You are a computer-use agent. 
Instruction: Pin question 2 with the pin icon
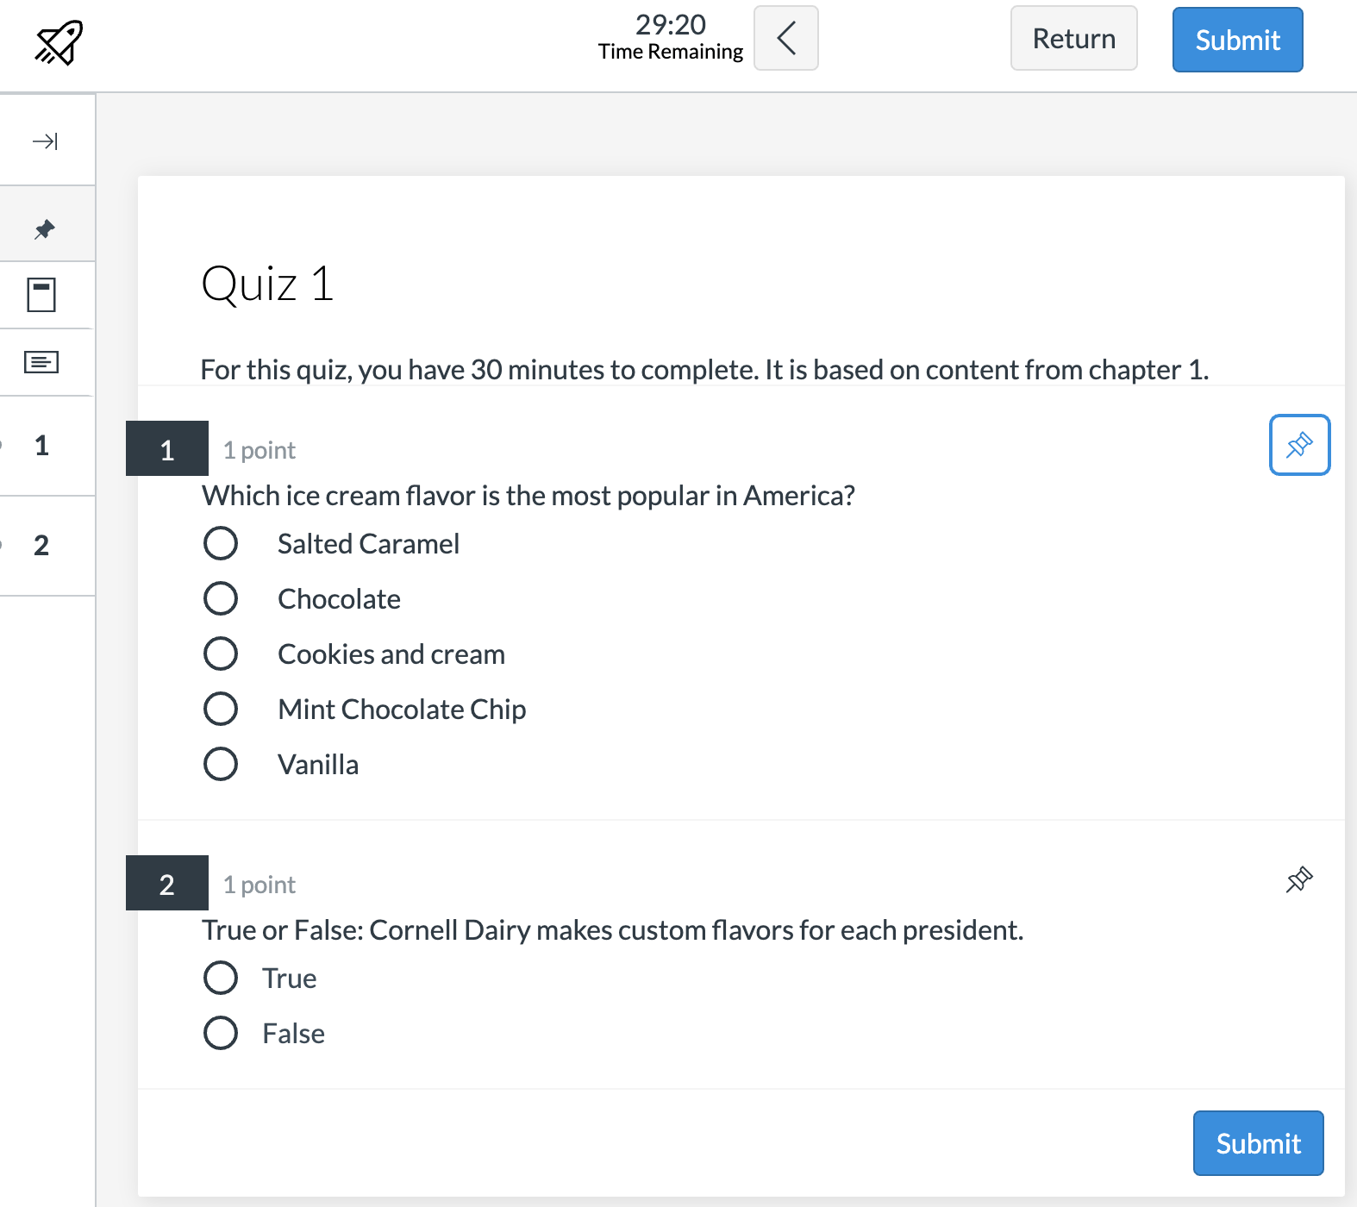(1299, 879)
